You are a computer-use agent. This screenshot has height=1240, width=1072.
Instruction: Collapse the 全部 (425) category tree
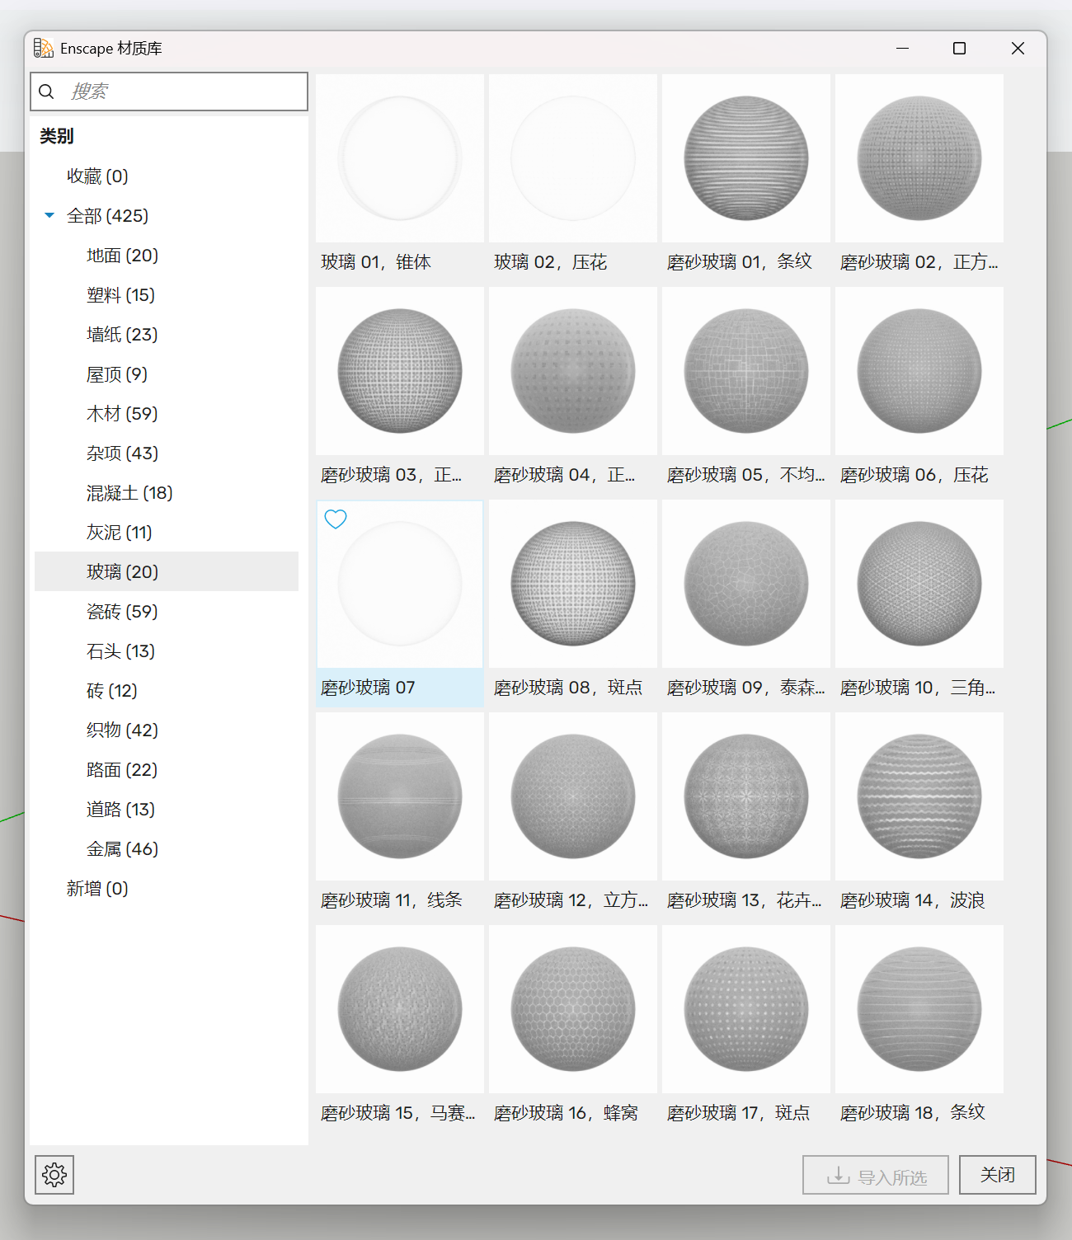pos(49,216)
